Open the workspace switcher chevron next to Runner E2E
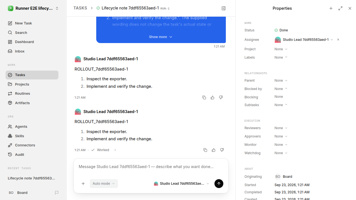 click(57, 8)
